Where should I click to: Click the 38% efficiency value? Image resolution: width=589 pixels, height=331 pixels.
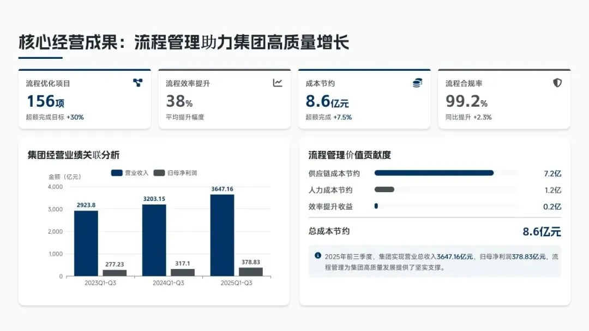[x=179, y=101]
